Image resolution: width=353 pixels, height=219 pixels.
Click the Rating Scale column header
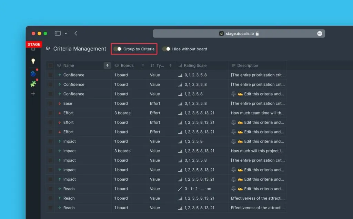195,66
